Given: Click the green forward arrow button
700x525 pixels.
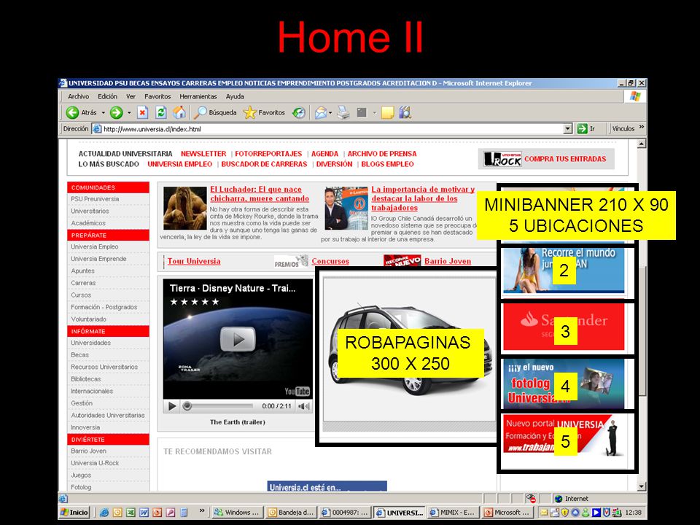Looking at the screenshot, I should coord(116,112).
